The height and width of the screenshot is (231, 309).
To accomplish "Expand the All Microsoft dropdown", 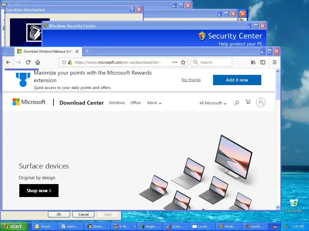I will pos(213,103).
